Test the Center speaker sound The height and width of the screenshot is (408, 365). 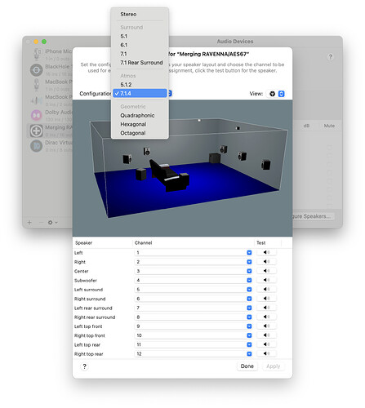point(266,271)
